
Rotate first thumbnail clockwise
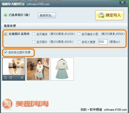[11, 78]
